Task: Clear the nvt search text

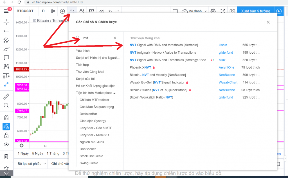Action: pos(115,38)
